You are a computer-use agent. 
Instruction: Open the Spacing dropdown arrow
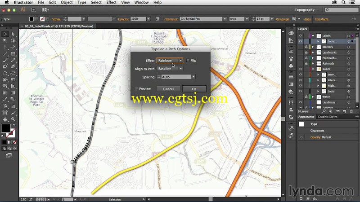point(193,77)
